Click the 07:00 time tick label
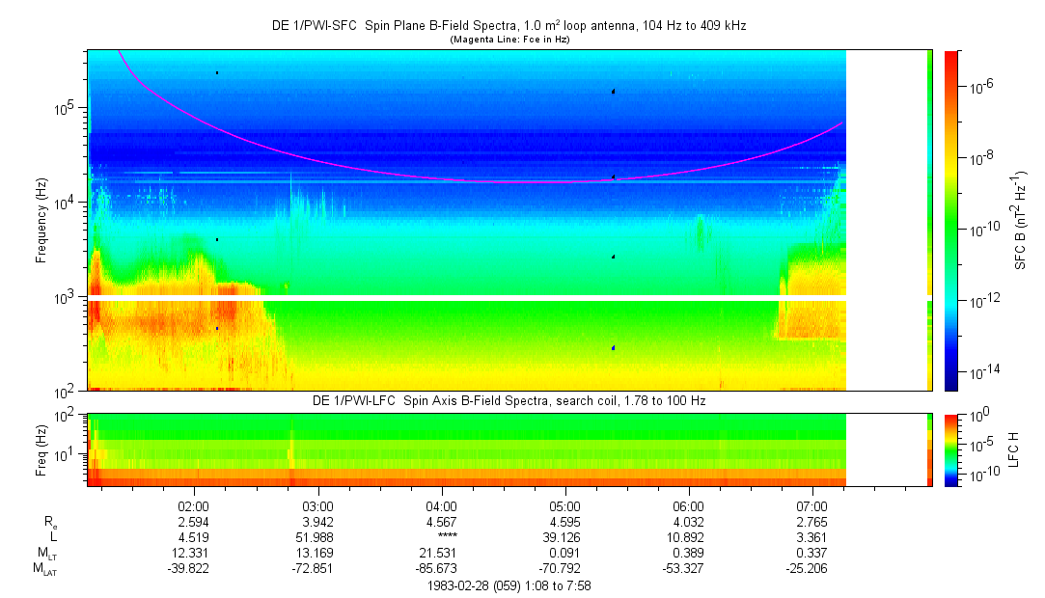The height and width of the screenshot is (598, 1045). click(x=812, y=505)
